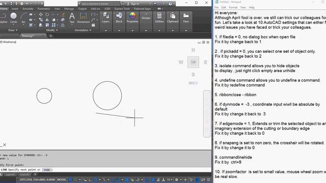Screen dimensions: 326x183
Task: Toggle the Clean Screen status bar button
Action: click(x=203, y=179)
